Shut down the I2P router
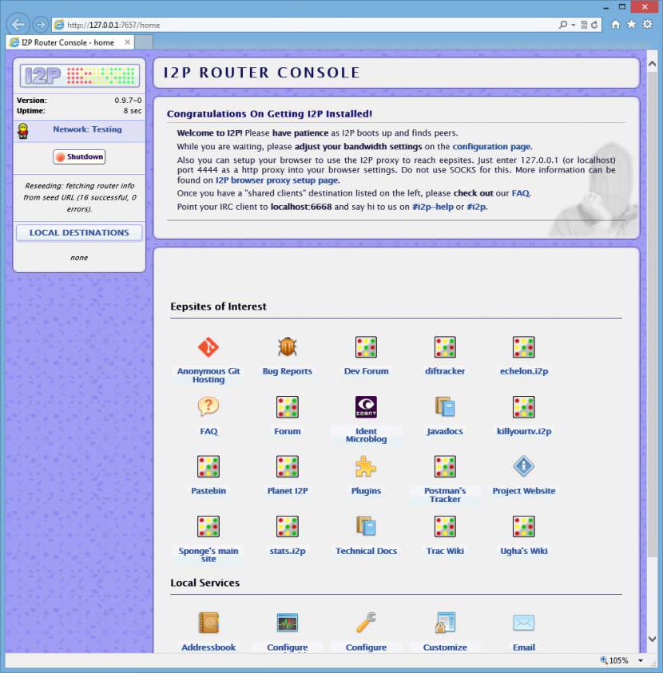 click(x=79, y=156)
